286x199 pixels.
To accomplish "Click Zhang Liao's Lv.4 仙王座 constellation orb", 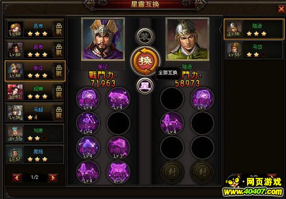I will (x=88, y=123).
